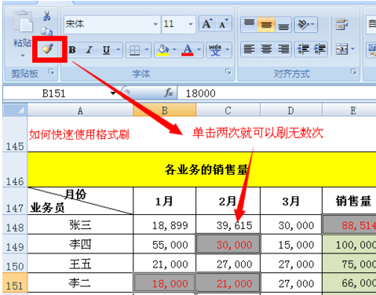Image resolution: width=376 pixels, height=295 pixels.
Task: Click the wrap text icon
Action: [342, 24]
